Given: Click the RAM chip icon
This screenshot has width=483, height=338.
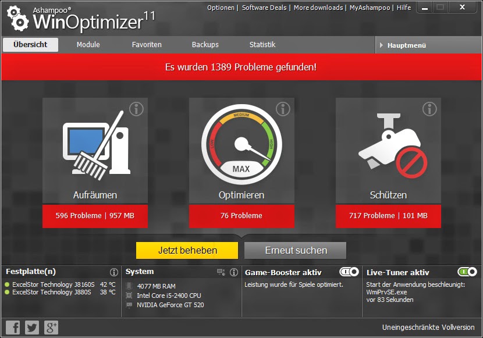Looking at the screenshot, I should click(129, 286).
